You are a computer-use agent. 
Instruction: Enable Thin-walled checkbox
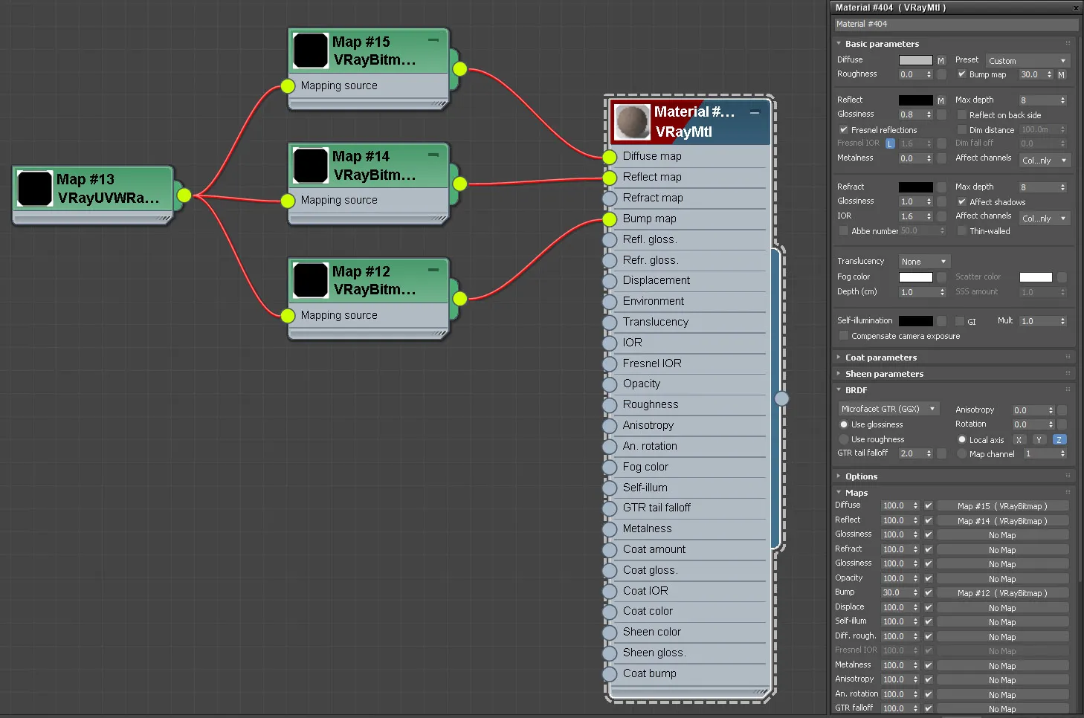pyautogui.click(x=961, y=231)
